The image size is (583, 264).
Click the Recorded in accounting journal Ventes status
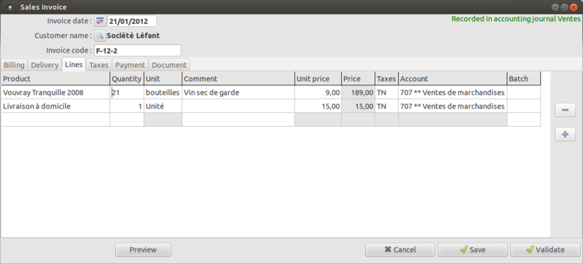[x=516, y=19]
